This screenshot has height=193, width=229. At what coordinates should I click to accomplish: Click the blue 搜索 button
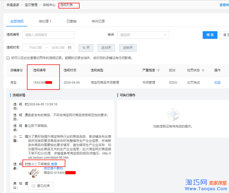click(210, 35)
